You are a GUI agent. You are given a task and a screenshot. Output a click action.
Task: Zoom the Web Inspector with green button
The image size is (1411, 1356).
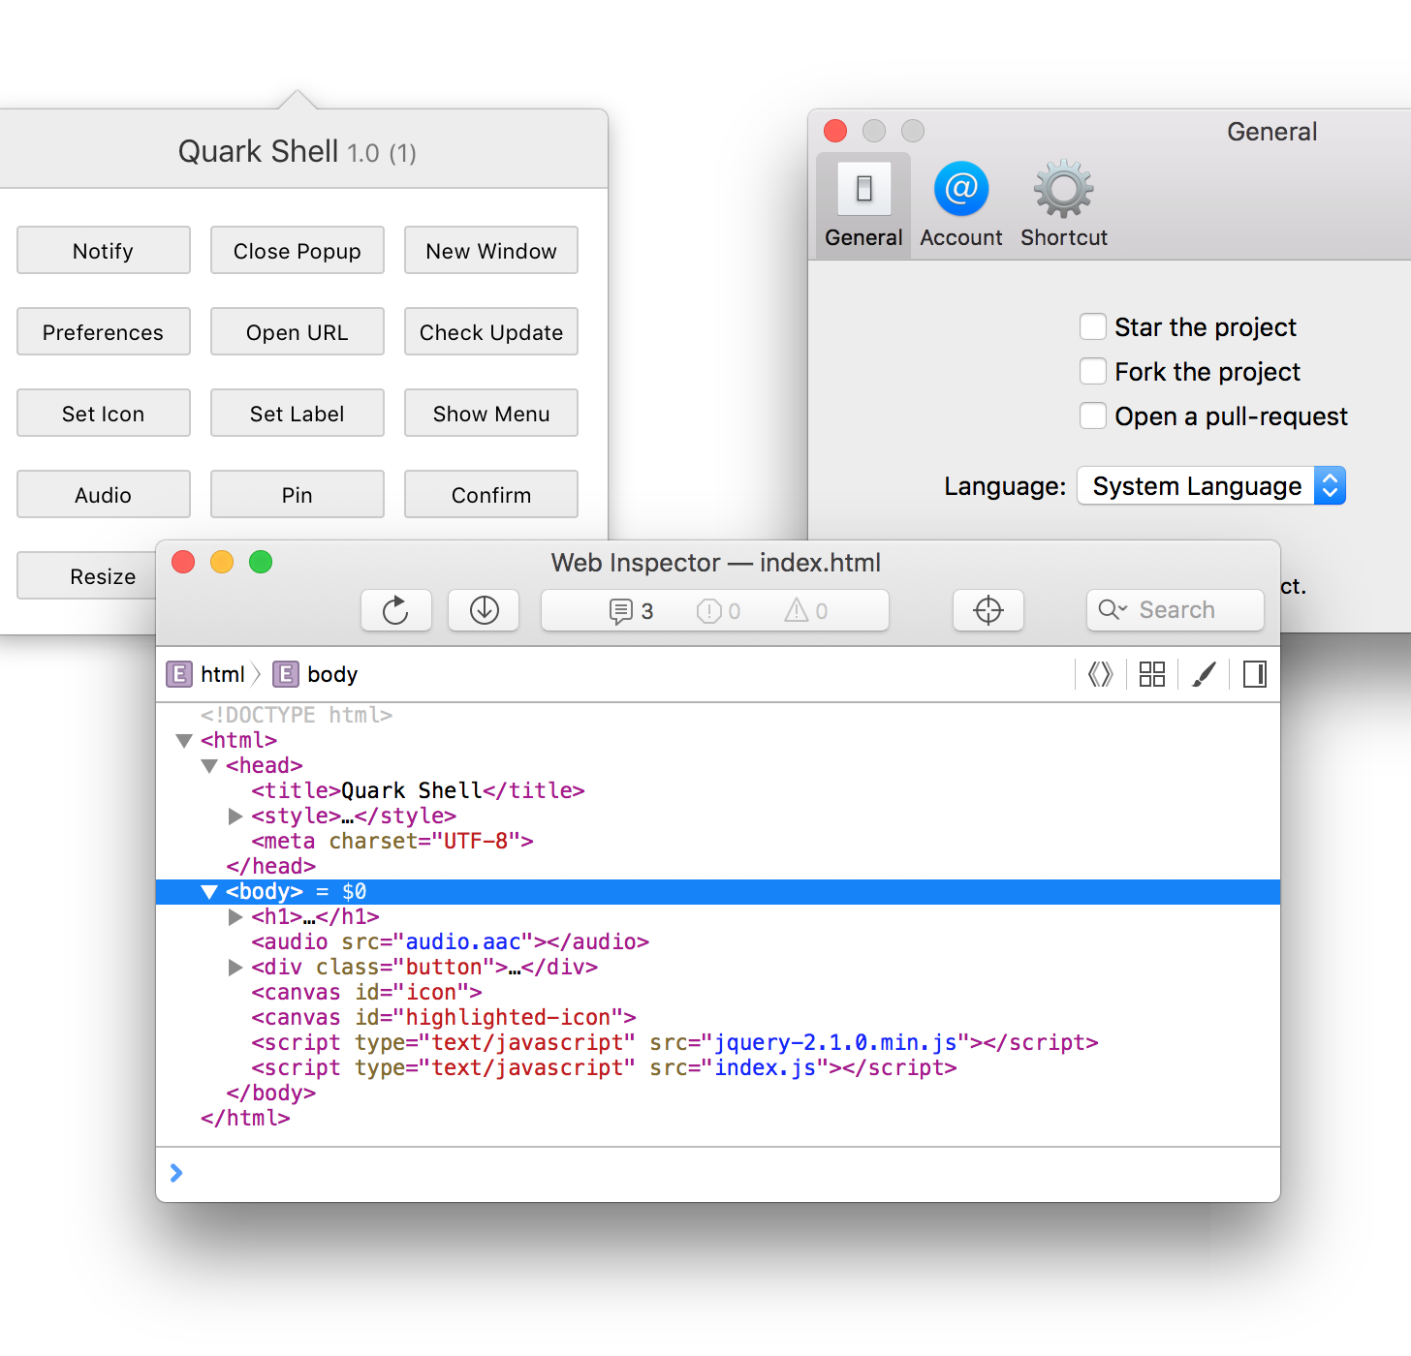261,562
